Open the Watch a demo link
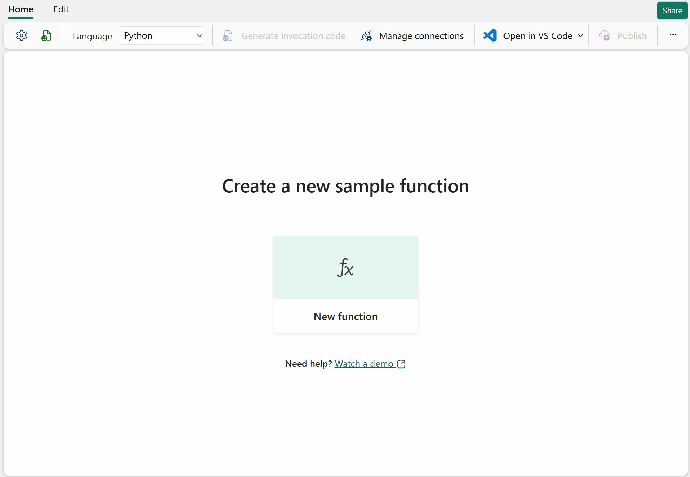The height and width of the screenshot is (477, 690). click(364, 364)
